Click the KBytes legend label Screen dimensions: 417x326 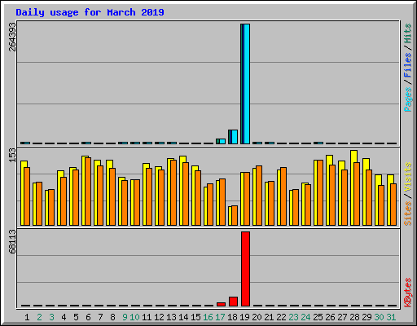click(408, 292)
